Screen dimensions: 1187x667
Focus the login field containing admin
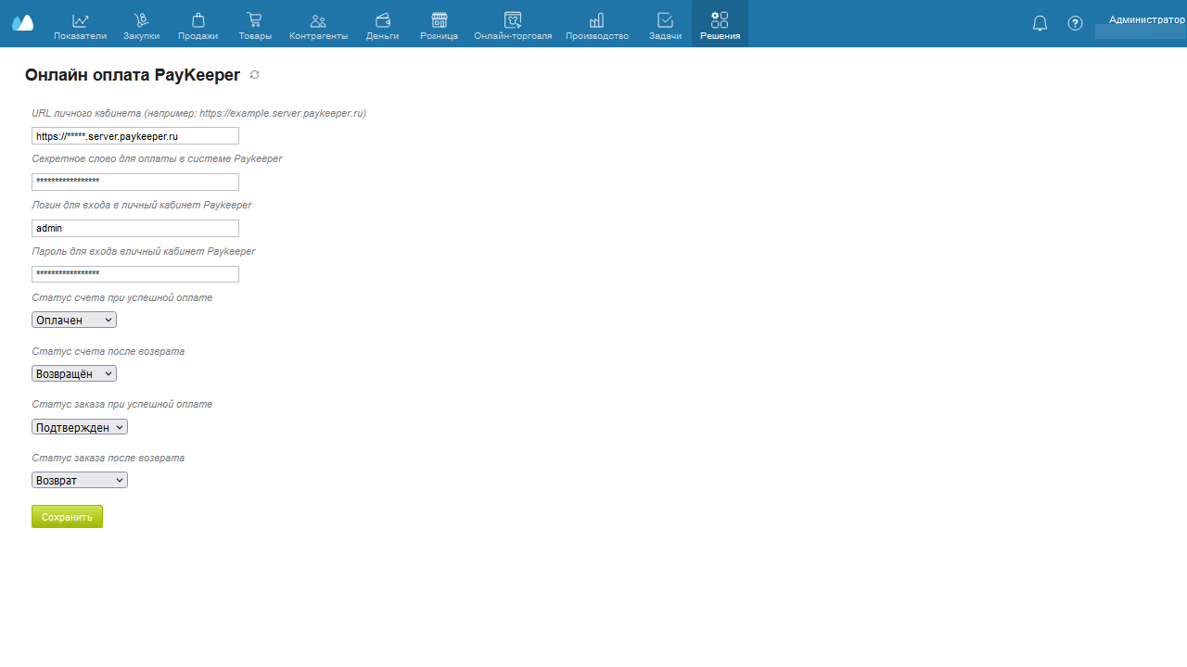pyautogui.click(x=135, y=228)
